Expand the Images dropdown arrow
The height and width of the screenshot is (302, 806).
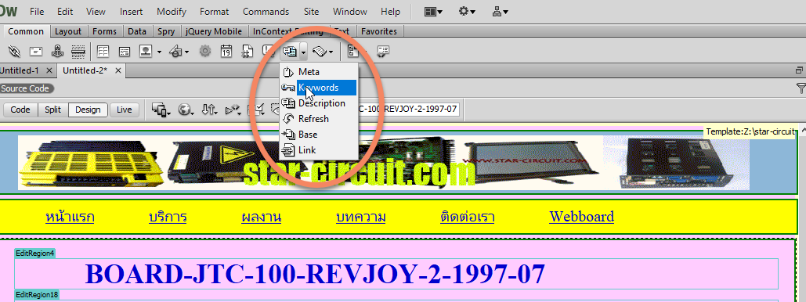click(x=159, y=52)
